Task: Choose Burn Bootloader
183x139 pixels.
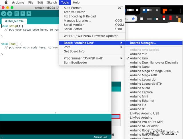Action: click(92, 62)
